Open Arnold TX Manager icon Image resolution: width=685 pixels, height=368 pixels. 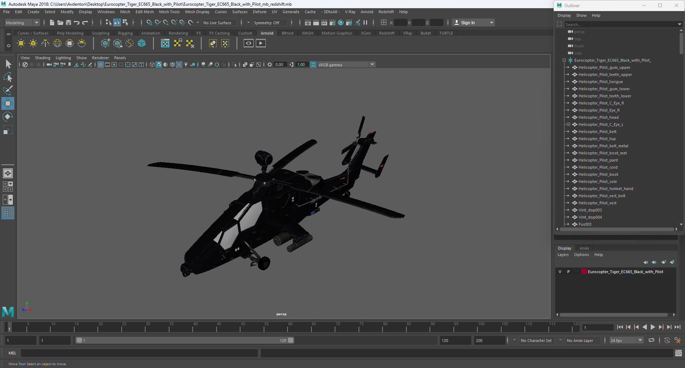(x=165, y=44)
